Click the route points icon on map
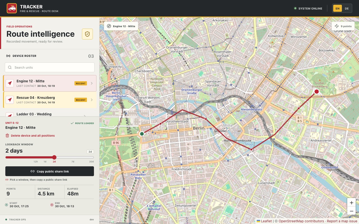Image resolution: width=359 pixels, height=224 pixels. pos(337,26)
